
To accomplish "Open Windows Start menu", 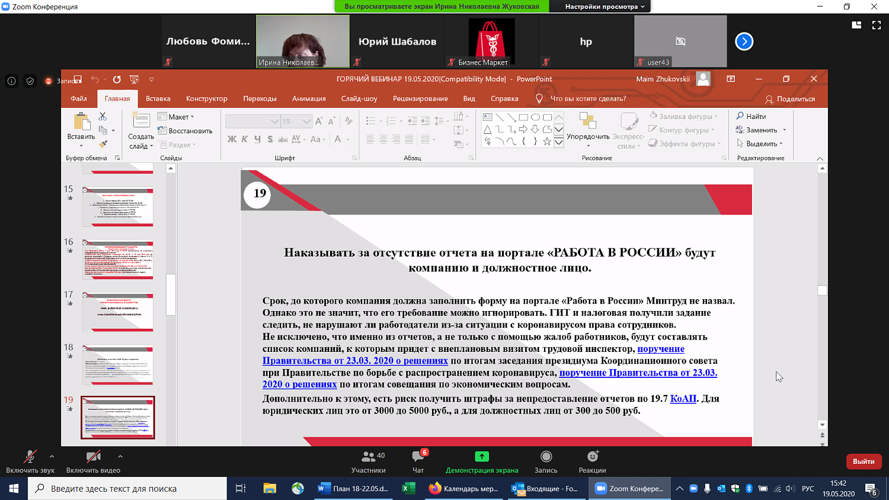I will (x=14, y=488).
